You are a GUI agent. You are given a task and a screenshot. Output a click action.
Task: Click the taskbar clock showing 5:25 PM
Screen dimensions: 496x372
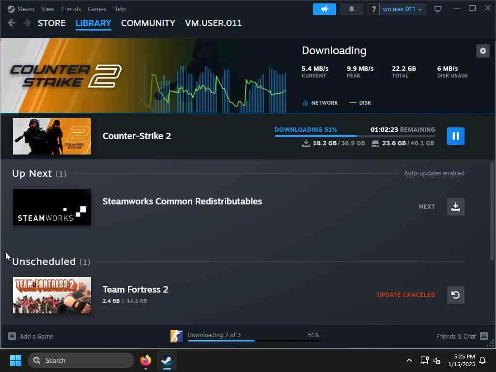point(462,360)
